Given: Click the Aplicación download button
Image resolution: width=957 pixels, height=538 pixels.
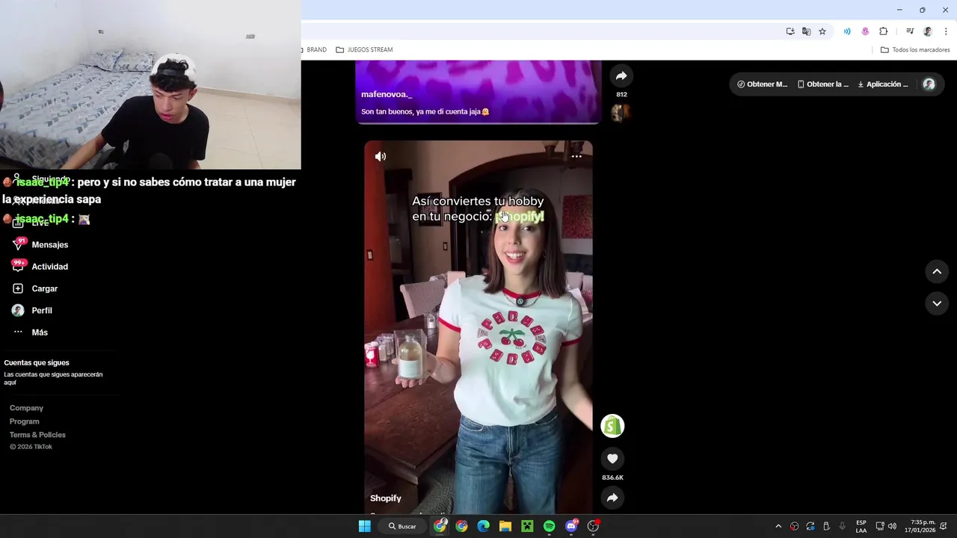Looking at the screenshot, I should pyautogui.click(x=883, y=84).
